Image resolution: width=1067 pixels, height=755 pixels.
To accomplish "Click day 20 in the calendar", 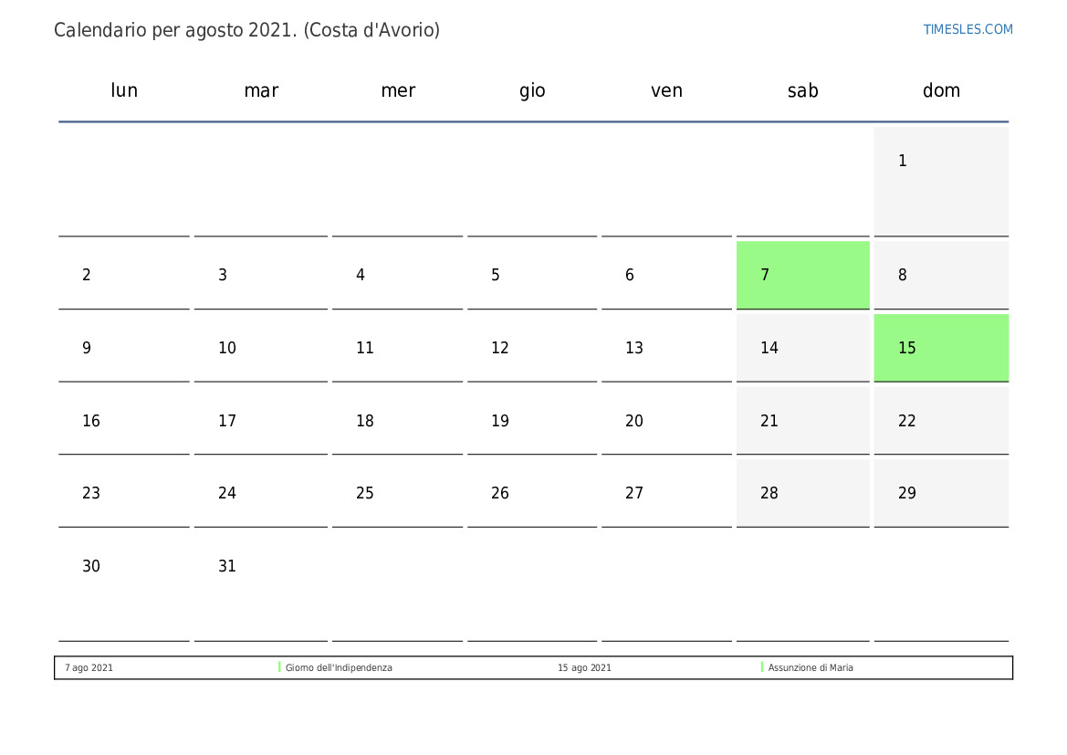I will (x=666, y=421).
